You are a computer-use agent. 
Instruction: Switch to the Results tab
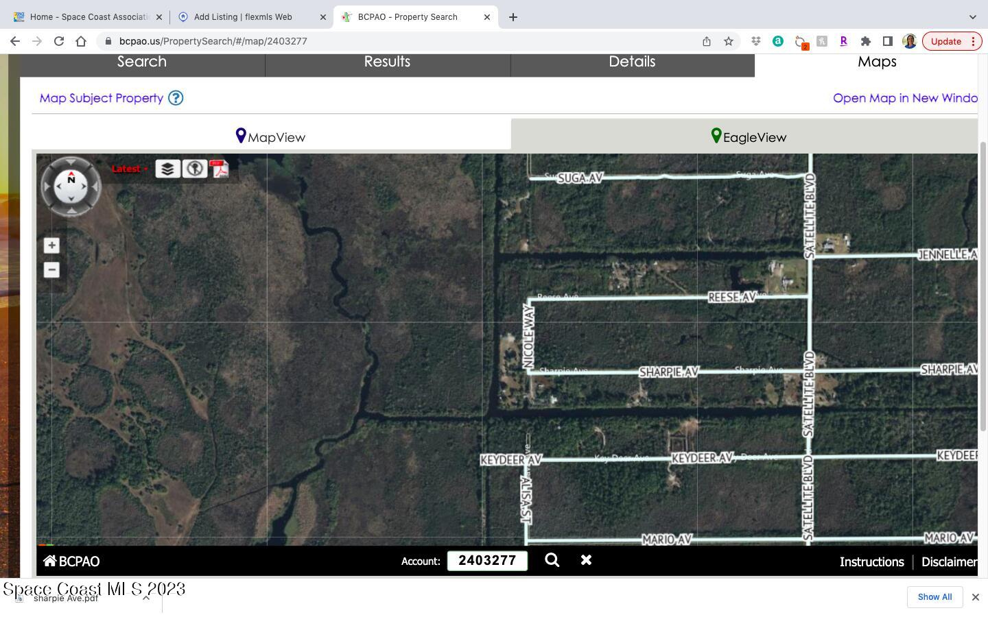point(387,62)
